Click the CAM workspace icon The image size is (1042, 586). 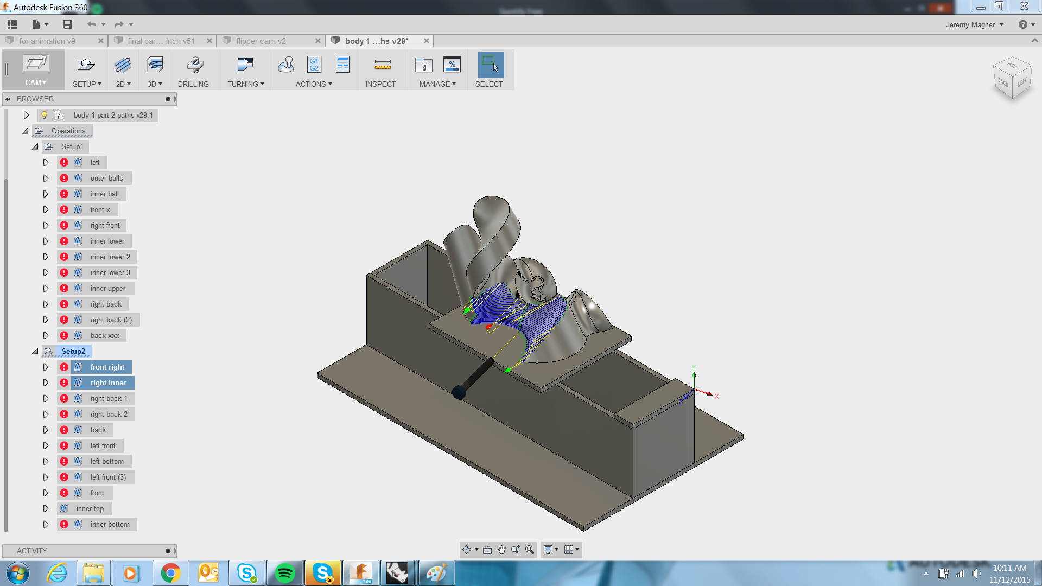[x=35, y=70]
